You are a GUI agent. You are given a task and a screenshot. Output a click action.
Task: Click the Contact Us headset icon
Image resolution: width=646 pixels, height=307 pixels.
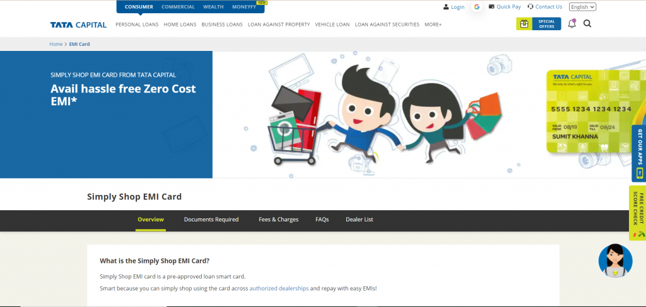[x=530, y=6]
